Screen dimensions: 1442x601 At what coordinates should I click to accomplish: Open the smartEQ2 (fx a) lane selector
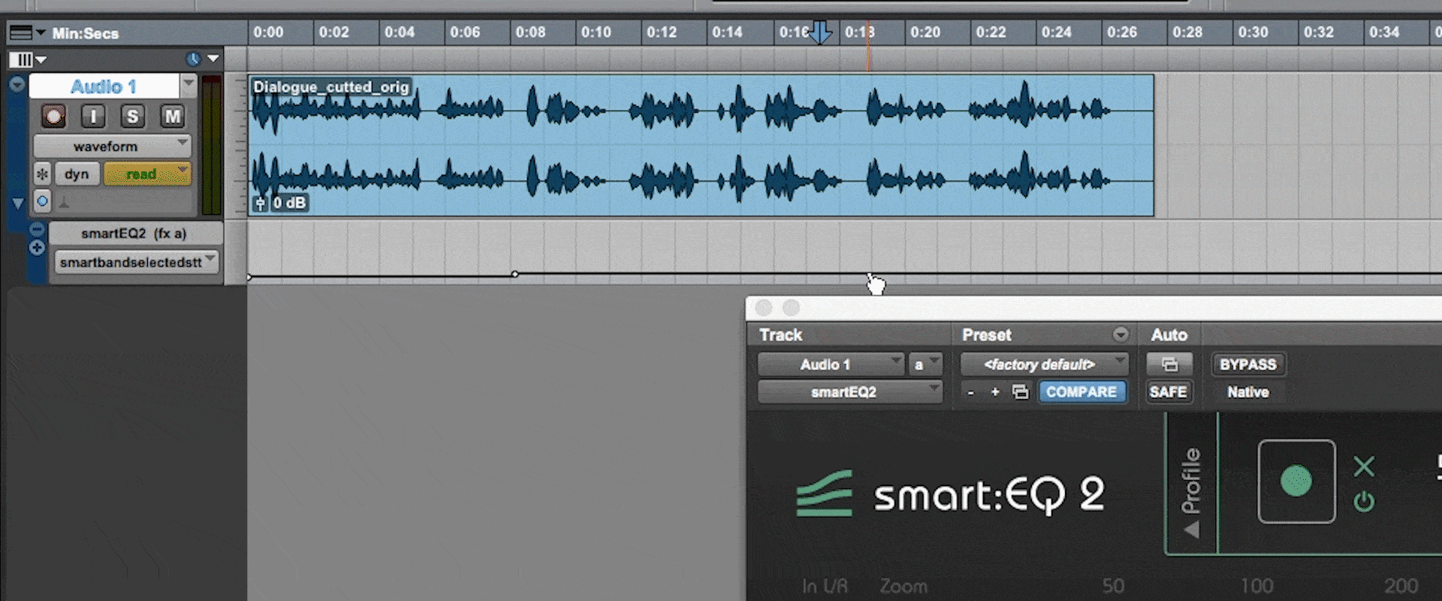tap(134, 234)
